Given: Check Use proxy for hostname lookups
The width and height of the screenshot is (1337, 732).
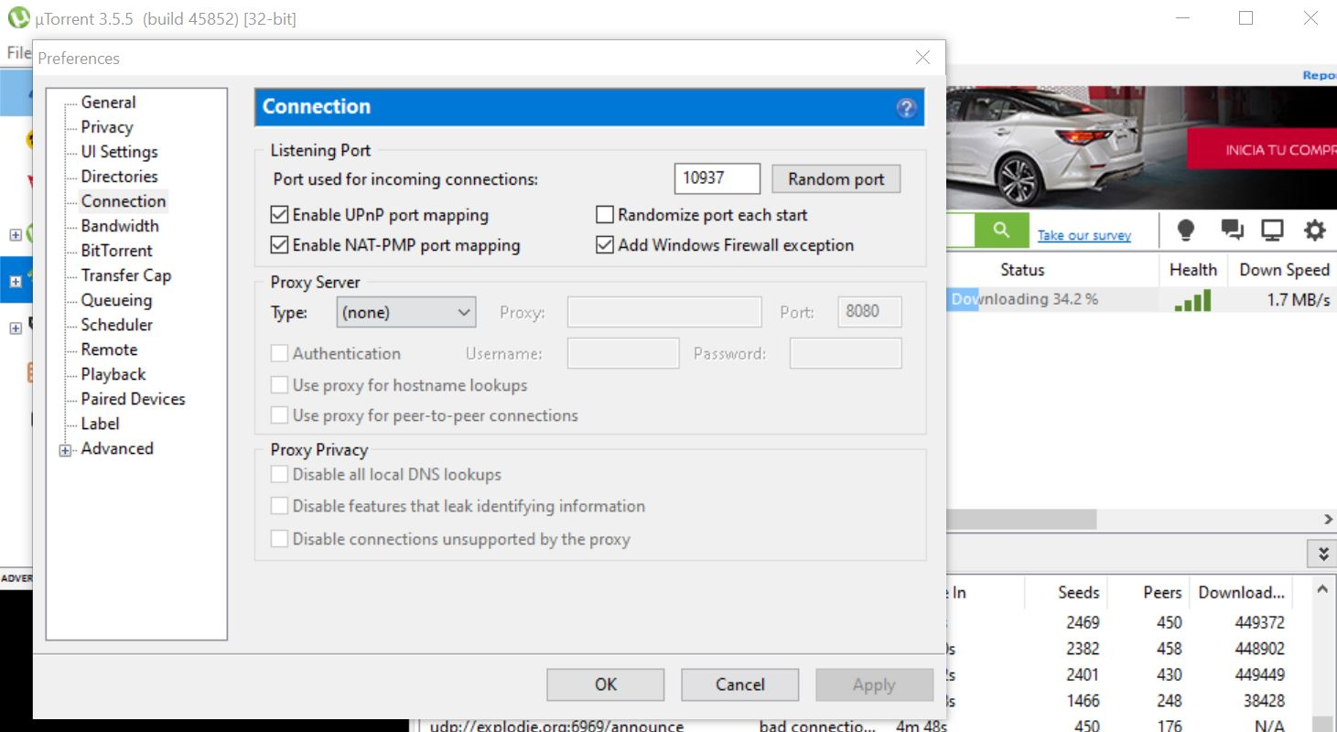Looking at the screenshot, I should [280, 385].
